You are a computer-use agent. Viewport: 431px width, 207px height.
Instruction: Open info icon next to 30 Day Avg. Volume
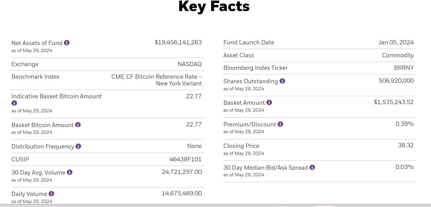click(70, 172)
